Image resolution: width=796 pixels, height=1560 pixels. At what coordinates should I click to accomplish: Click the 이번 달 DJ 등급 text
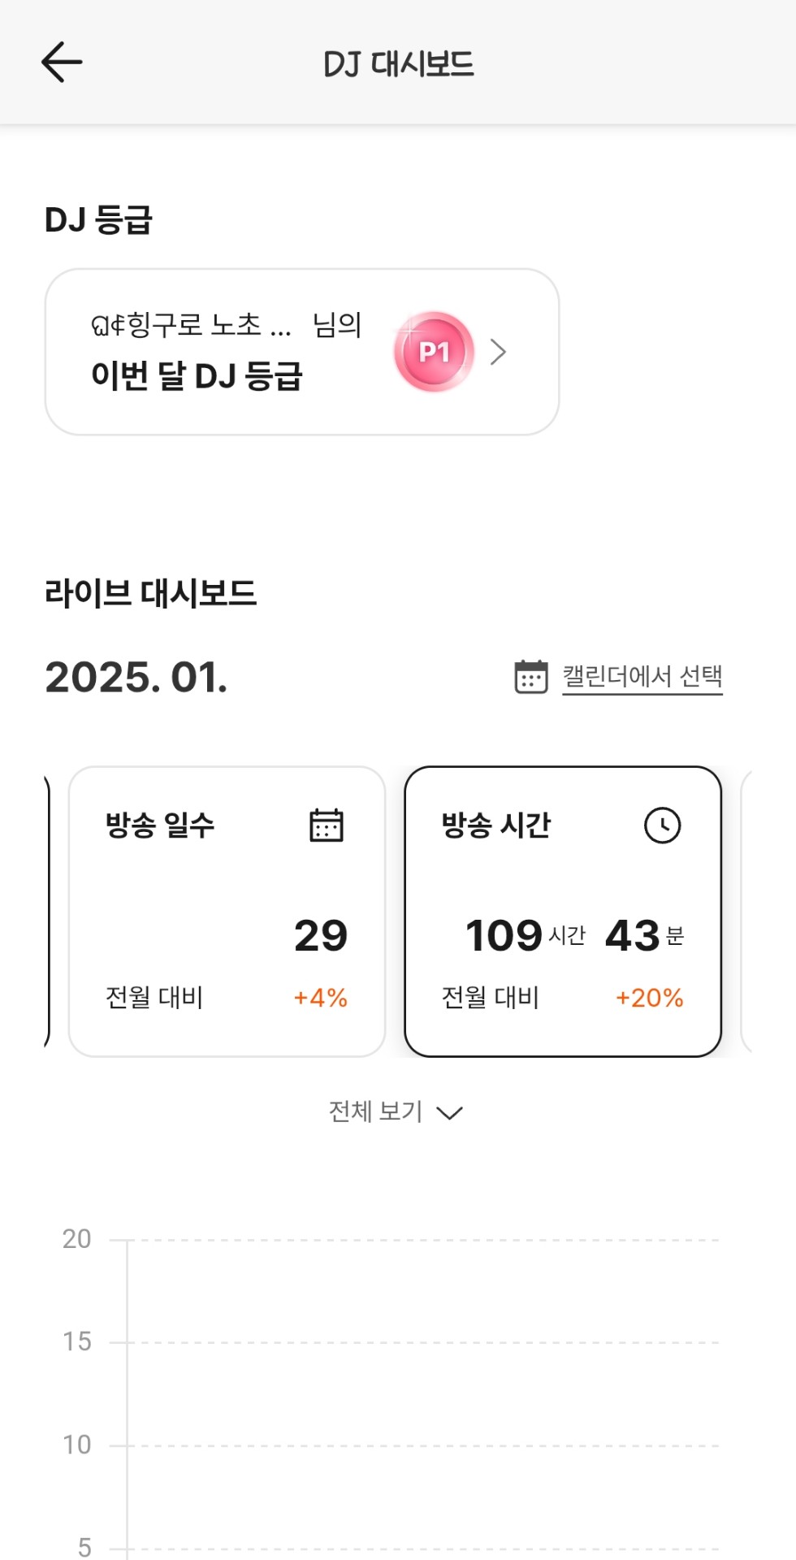click(197, 376)
